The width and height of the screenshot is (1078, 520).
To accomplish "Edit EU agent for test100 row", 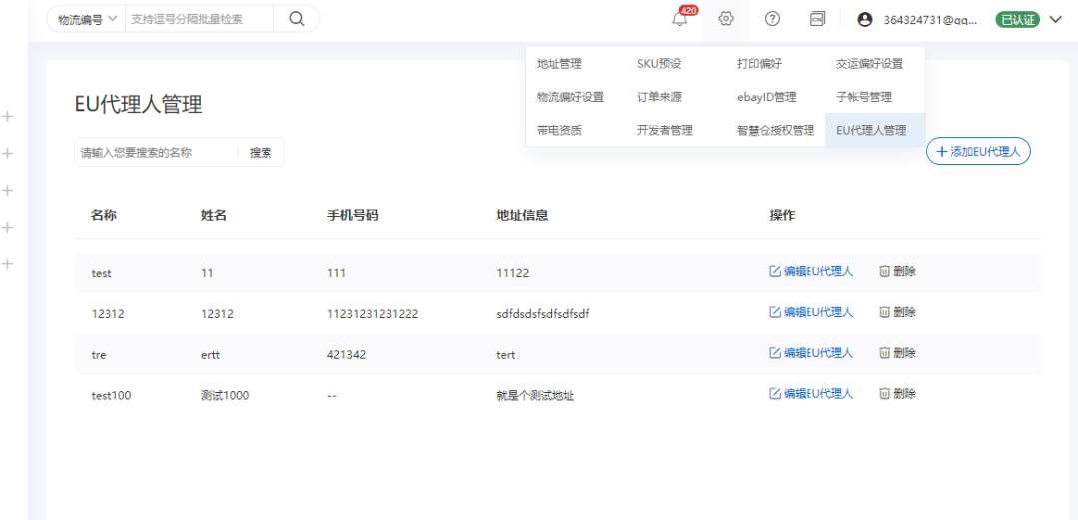I will click(810, 394).
